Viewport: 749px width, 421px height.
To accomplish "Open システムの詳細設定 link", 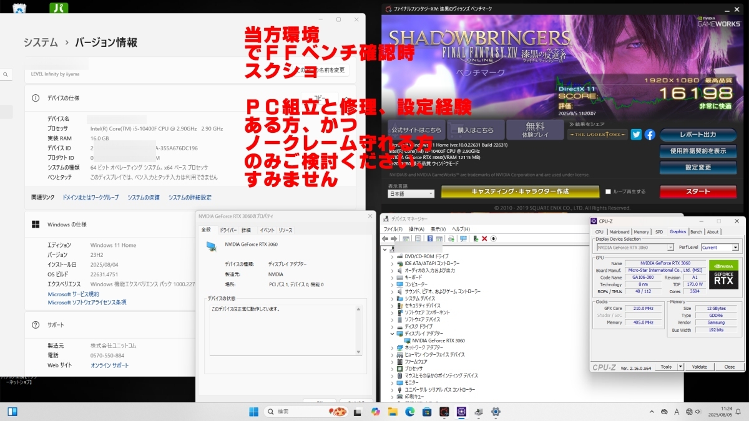I will 190,198.
